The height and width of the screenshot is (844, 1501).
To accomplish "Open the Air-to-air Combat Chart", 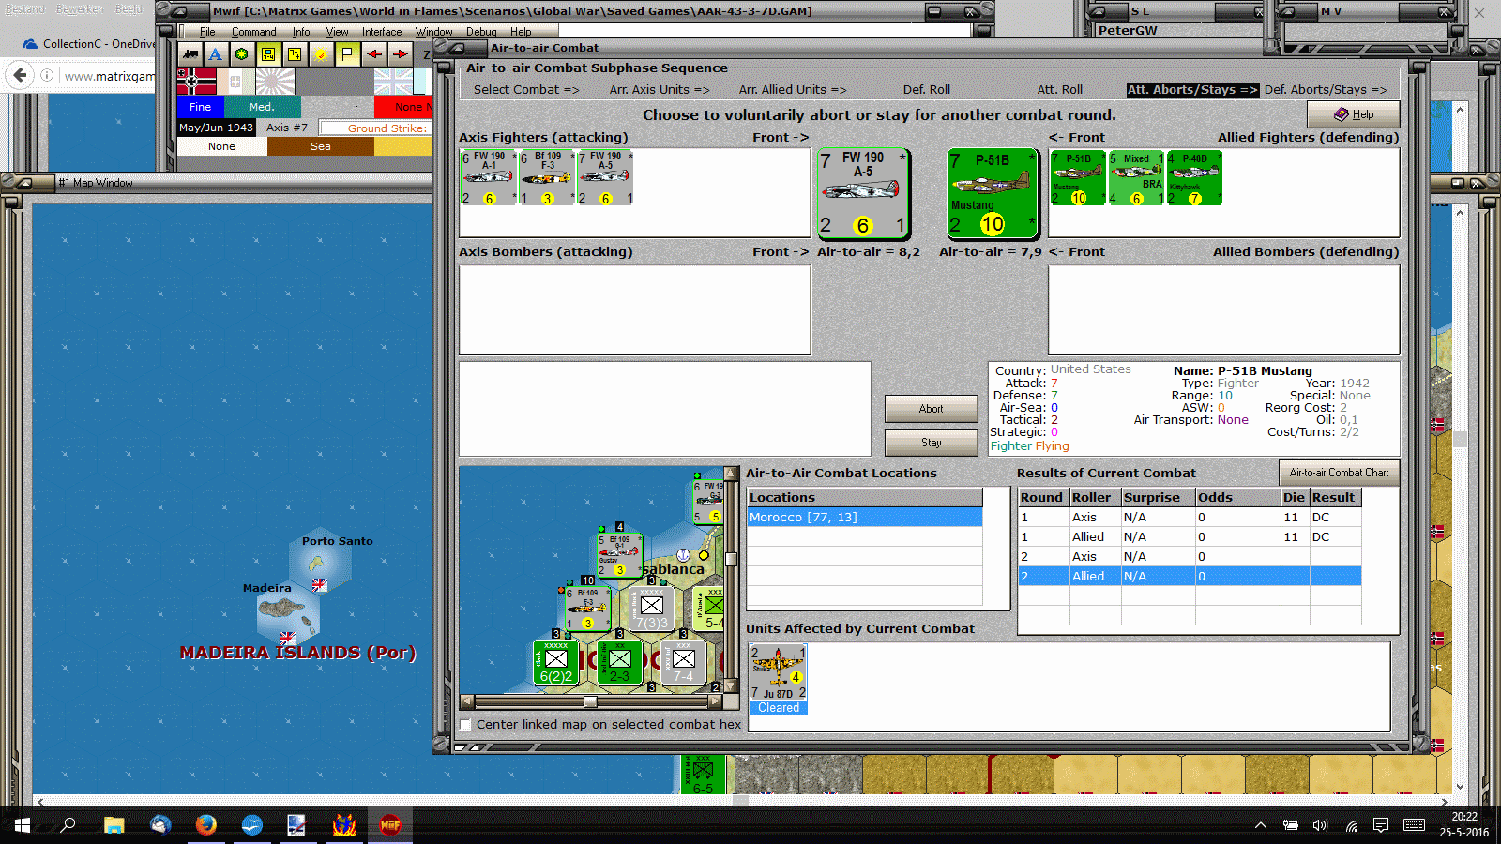I will [1339, 473].
